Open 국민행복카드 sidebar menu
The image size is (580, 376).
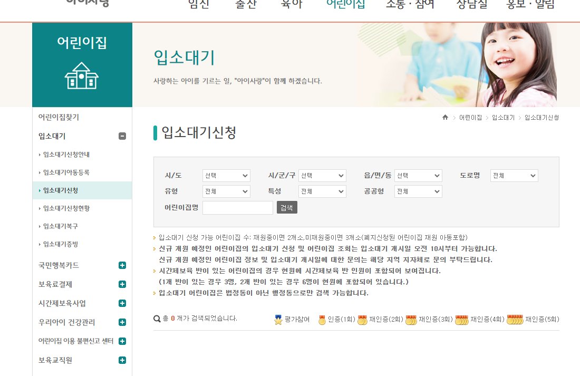tap(59, 265)
